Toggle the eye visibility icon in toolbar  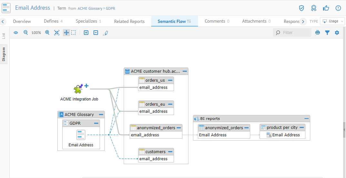pyautogui.click(x=16, y=33)
